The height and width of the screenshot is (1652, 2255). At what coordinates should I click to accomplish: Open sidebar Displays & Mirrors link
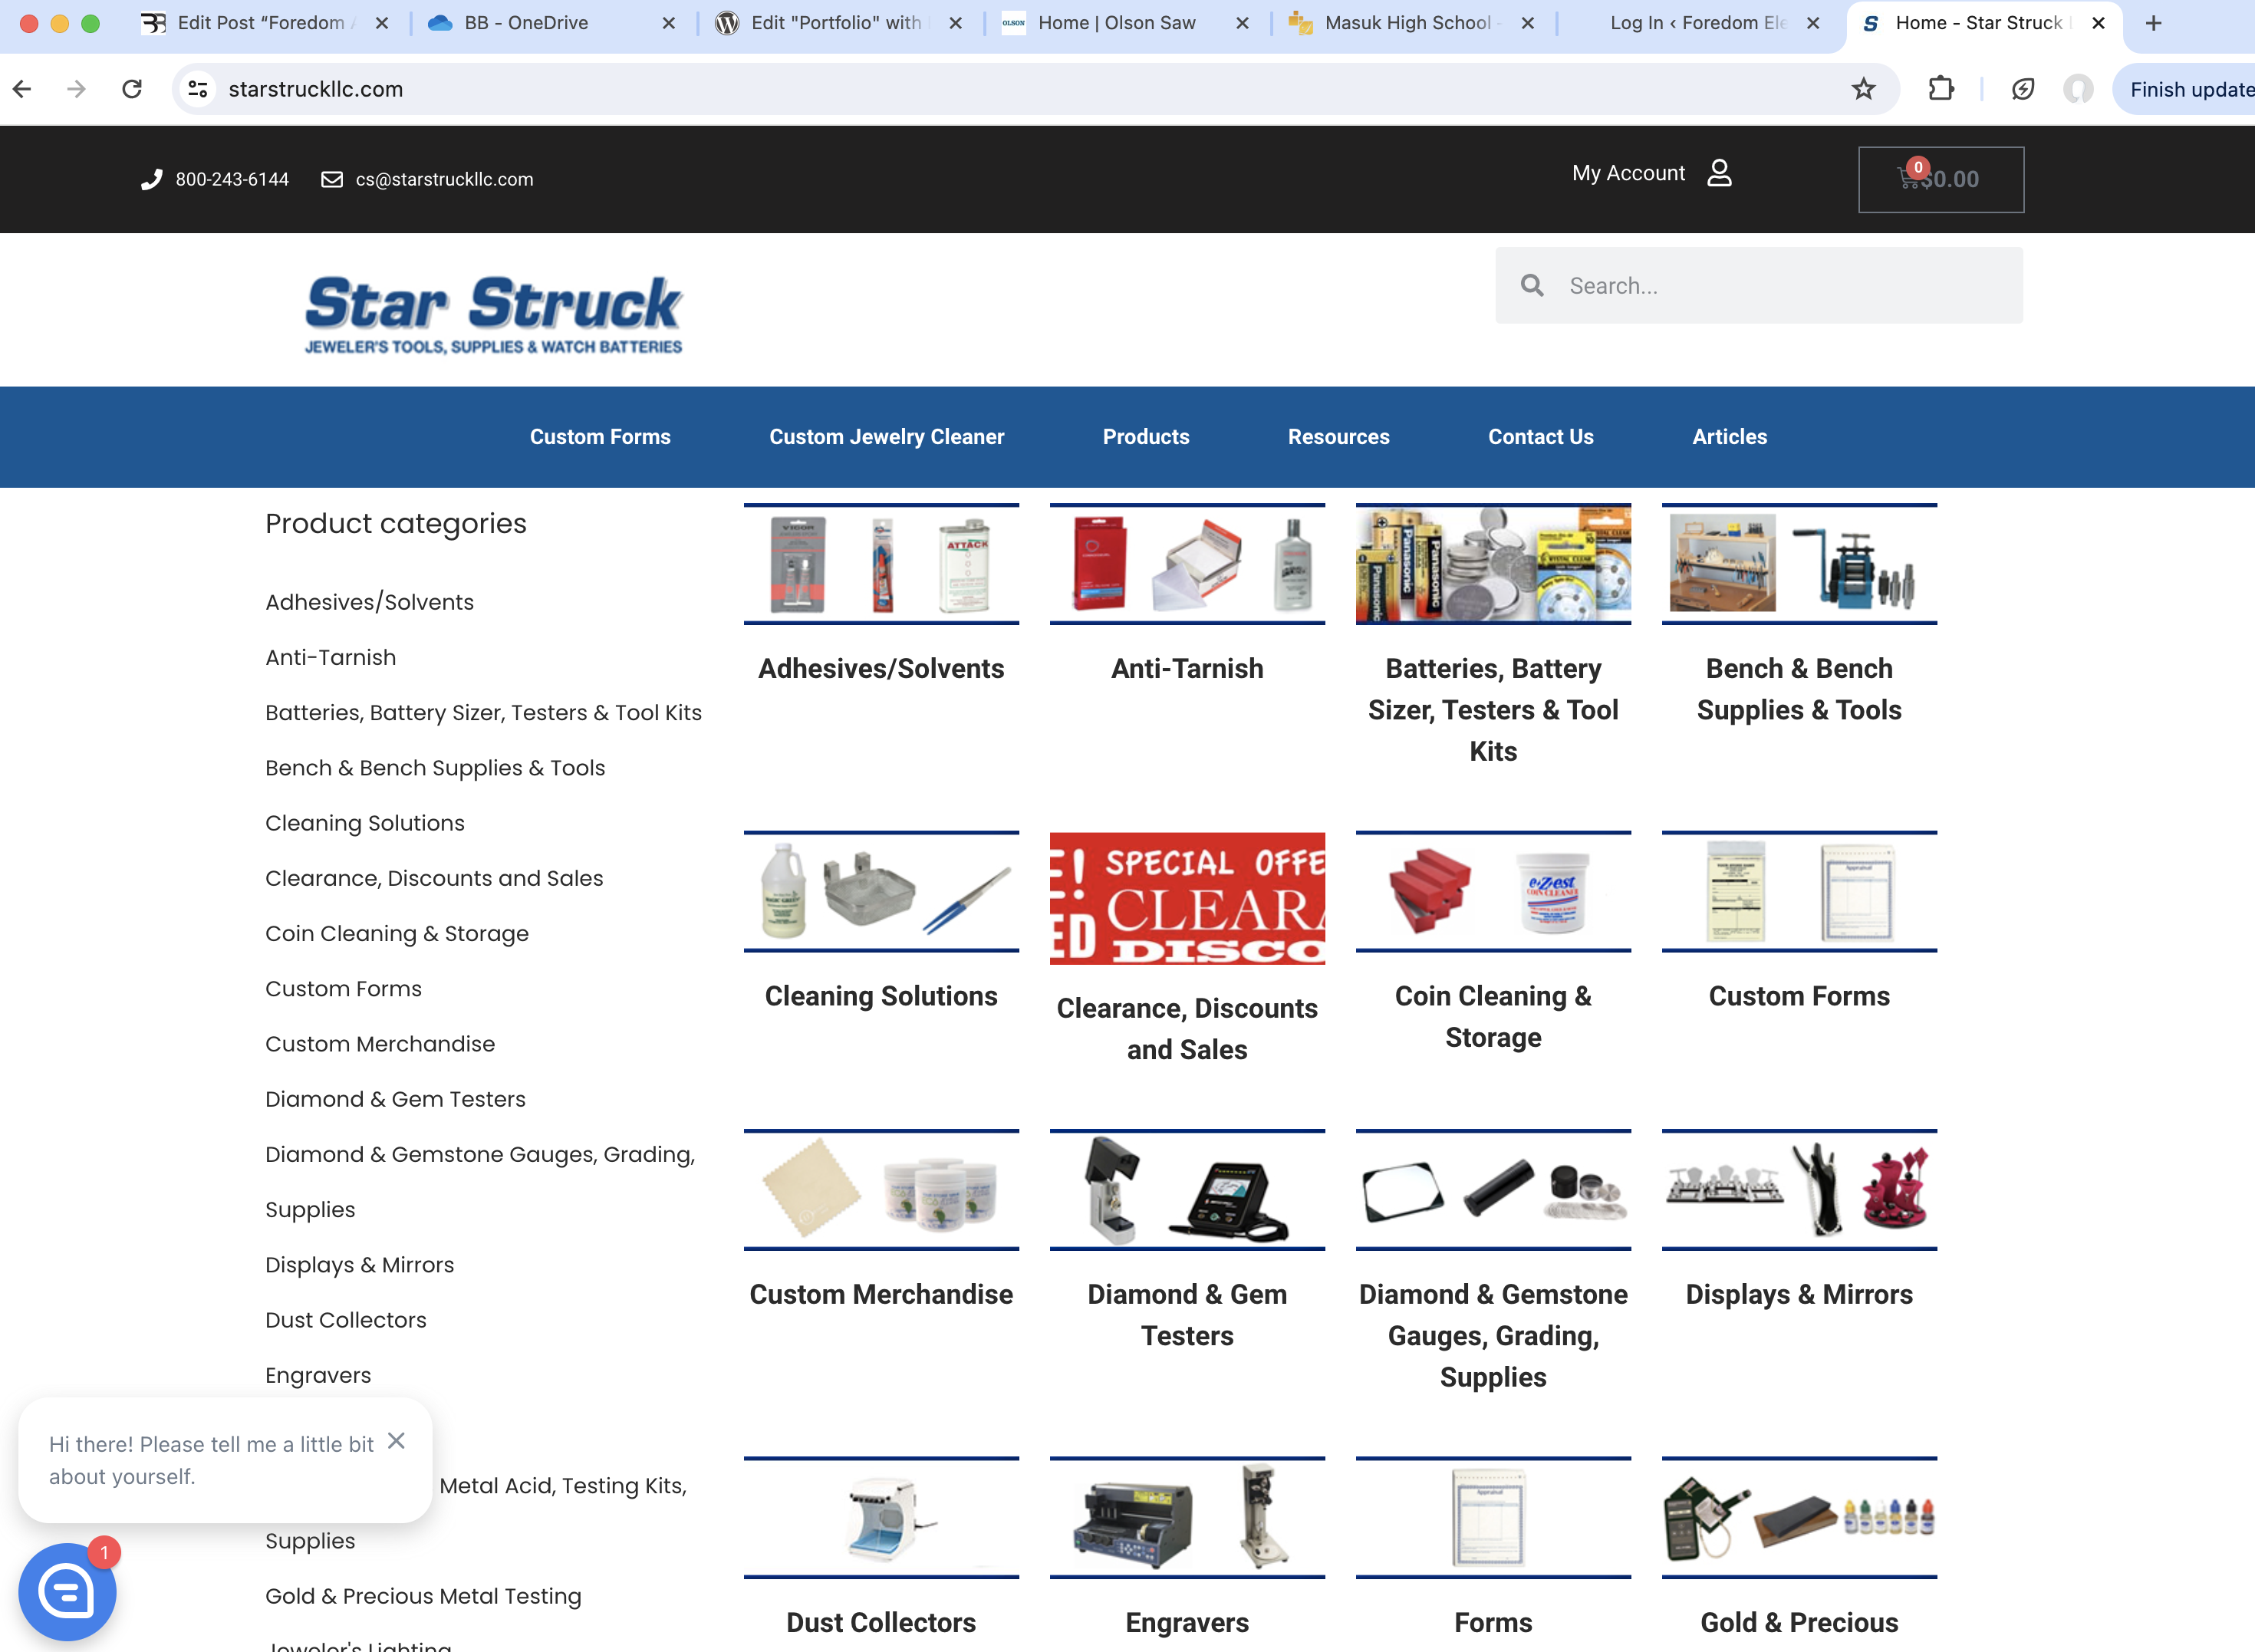click(359, 1264)
